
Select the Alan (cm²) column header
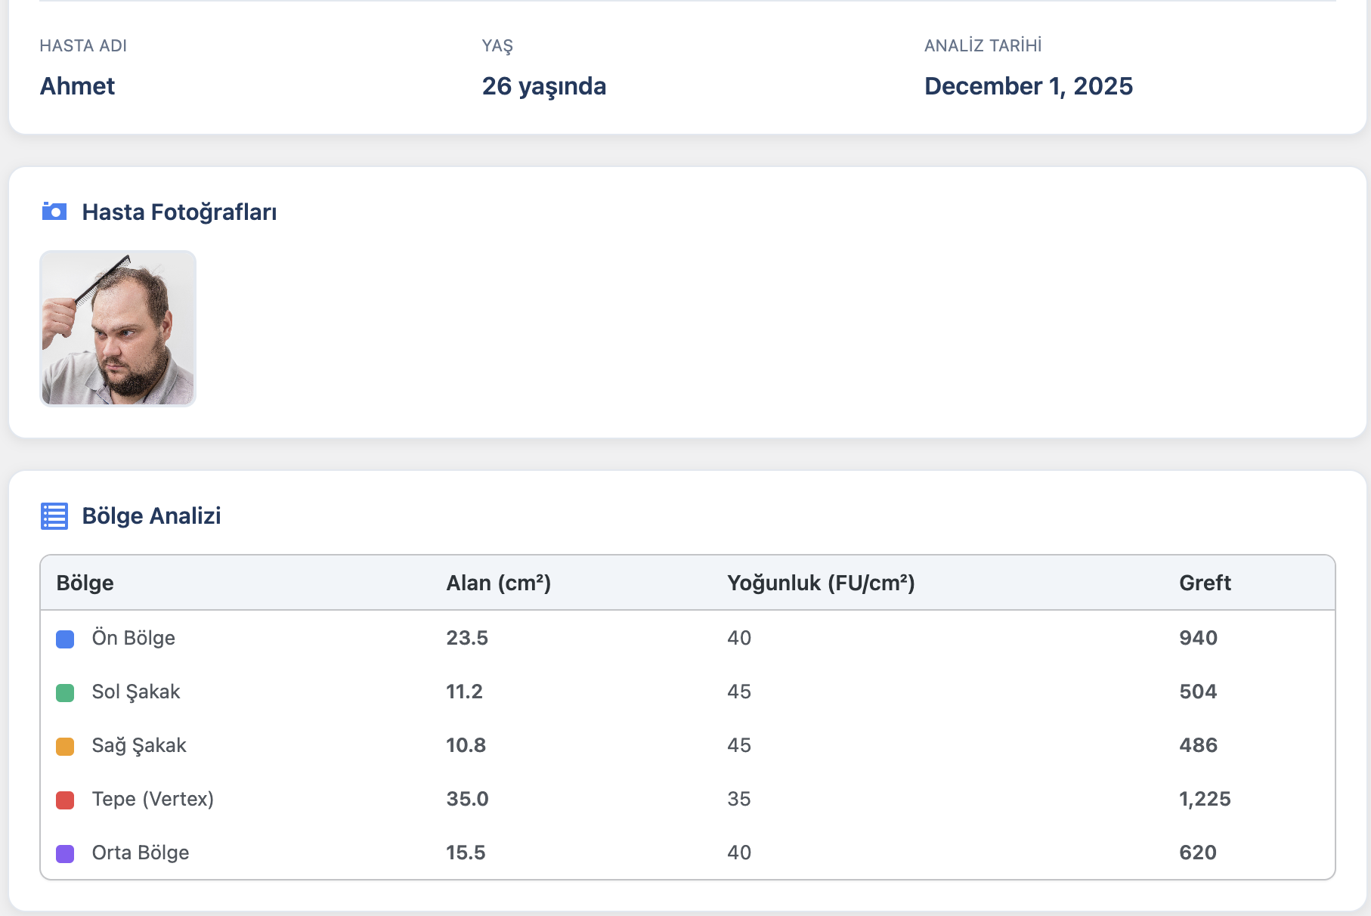(x=499, y=583)
